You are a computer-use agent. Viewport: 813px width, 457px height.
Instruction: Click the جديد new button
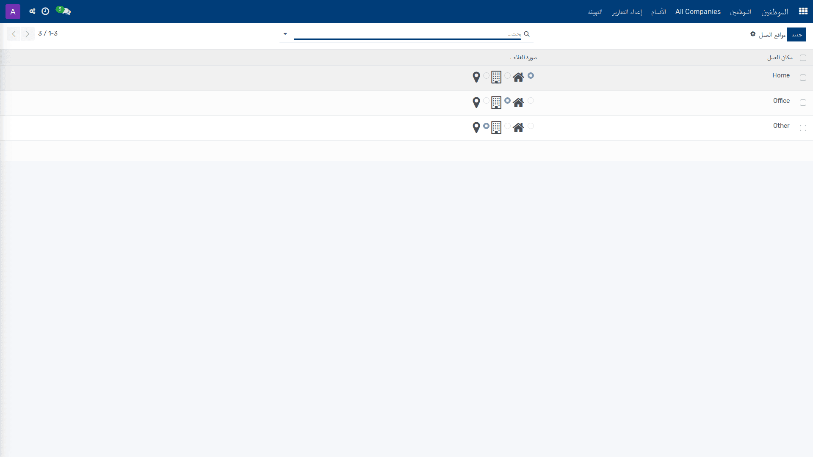(x=797, y=35)
